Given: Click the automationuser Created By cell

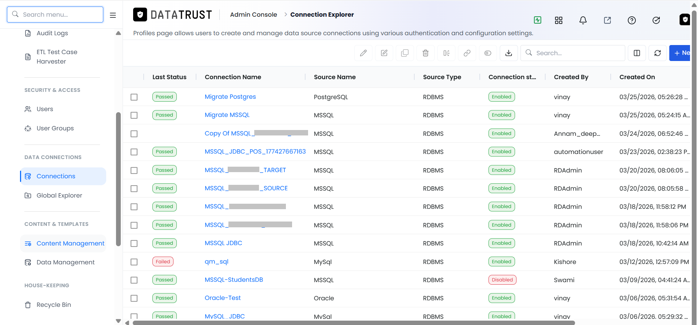Looking at the screenshot, I should [x=578, y=152].
